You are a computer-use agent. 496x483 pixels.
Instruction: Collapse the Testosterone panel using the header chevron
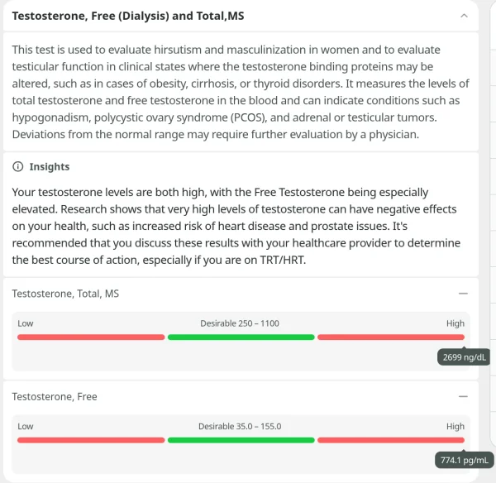(463, 16)
